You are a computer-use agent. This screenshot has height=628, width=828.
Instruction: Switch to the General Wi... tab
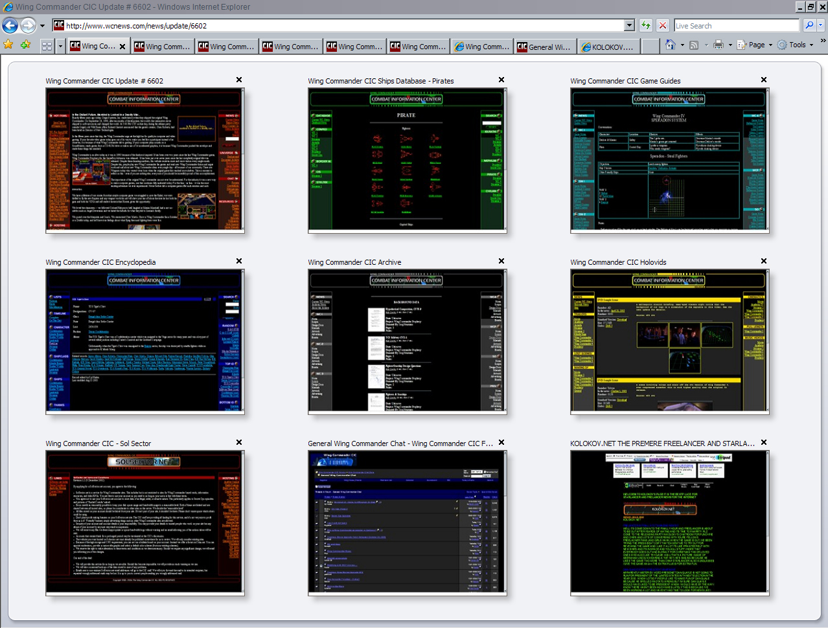click(544, 47)
